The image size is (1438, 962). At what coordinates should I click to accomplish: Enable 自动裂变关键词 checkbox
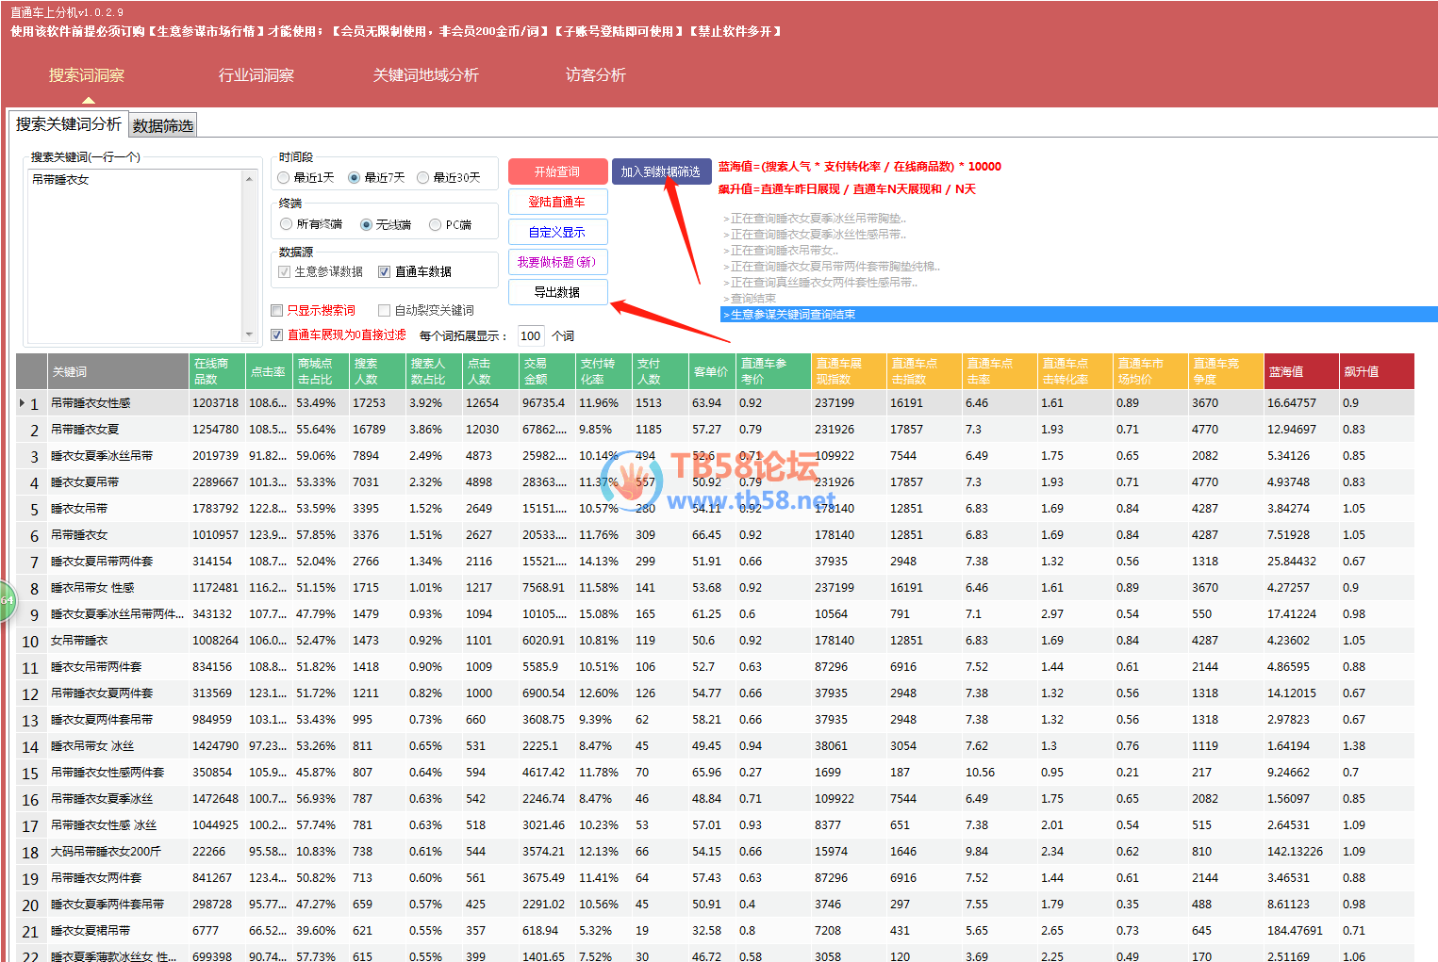[385, 310]
